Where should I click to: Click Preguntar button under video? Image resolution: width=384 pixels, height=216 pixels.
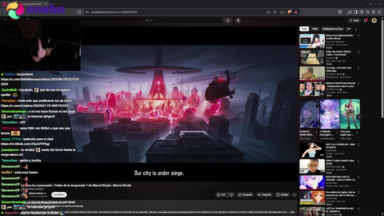pos(264,195)
